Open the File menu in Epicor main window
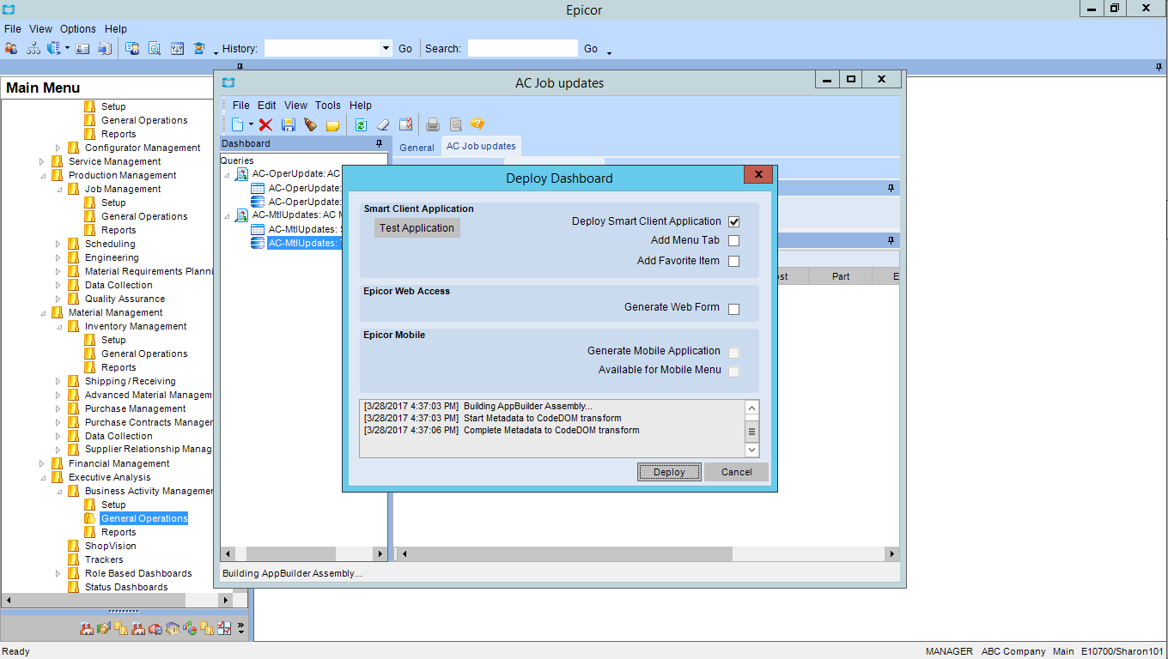 tap(13, 29)
